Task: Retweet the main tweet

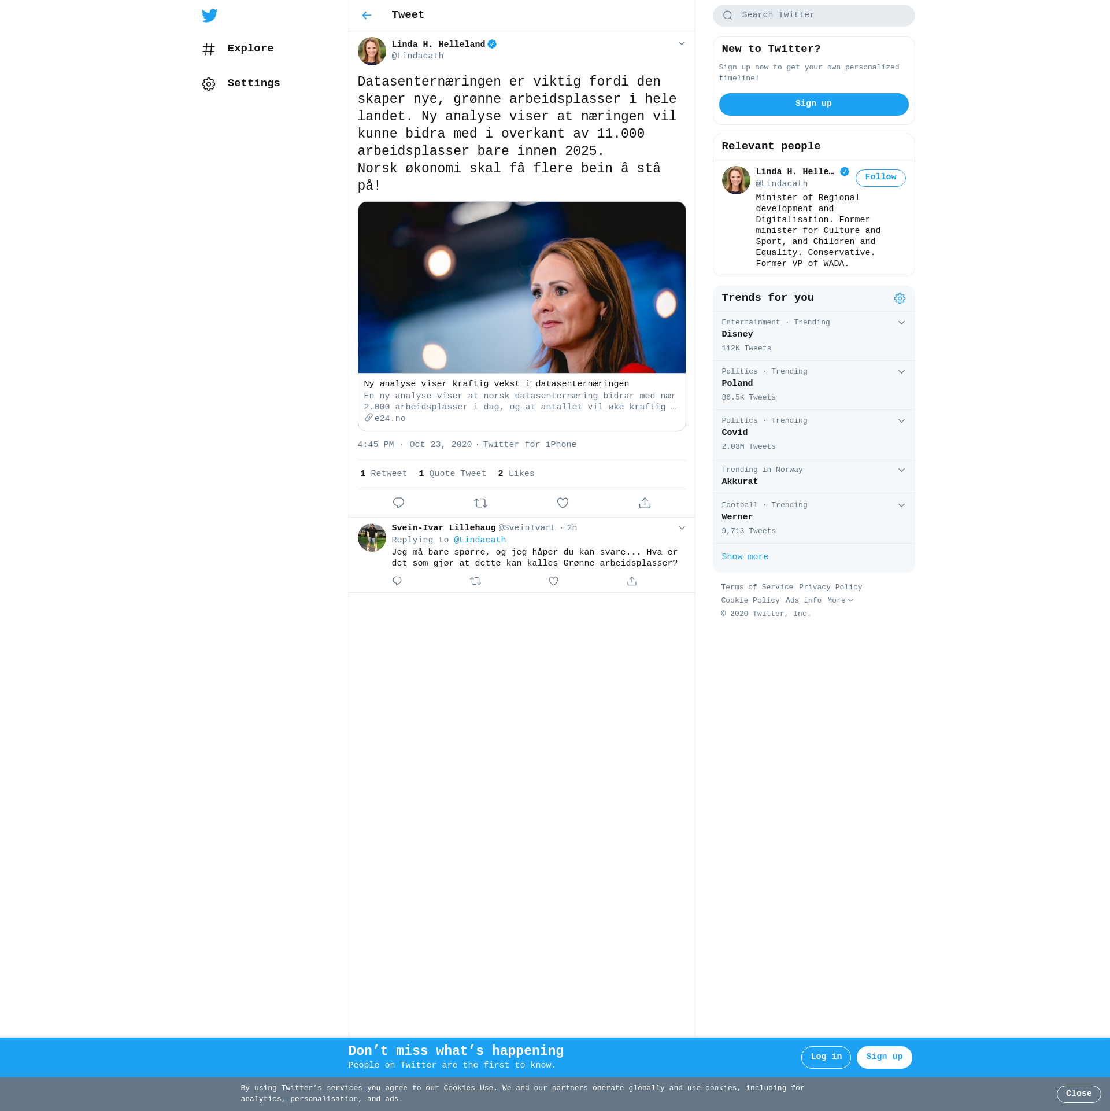Action: point(480,503)
